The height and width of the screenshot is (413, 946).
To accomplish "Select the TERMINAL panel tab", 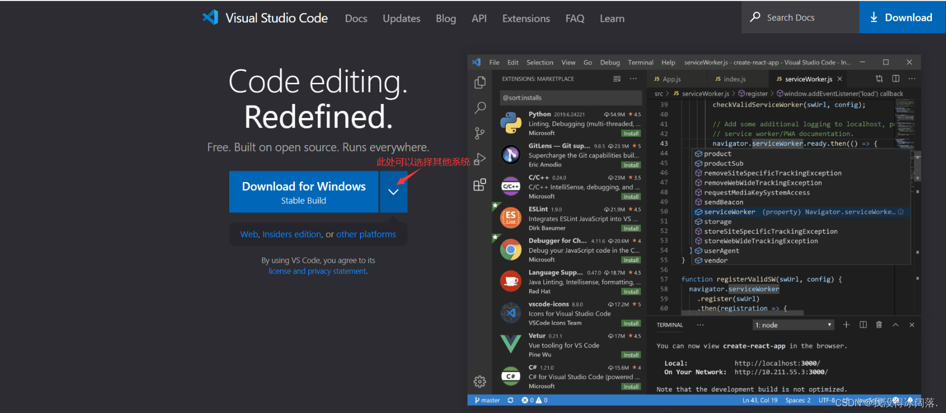I will pos(669,325).
